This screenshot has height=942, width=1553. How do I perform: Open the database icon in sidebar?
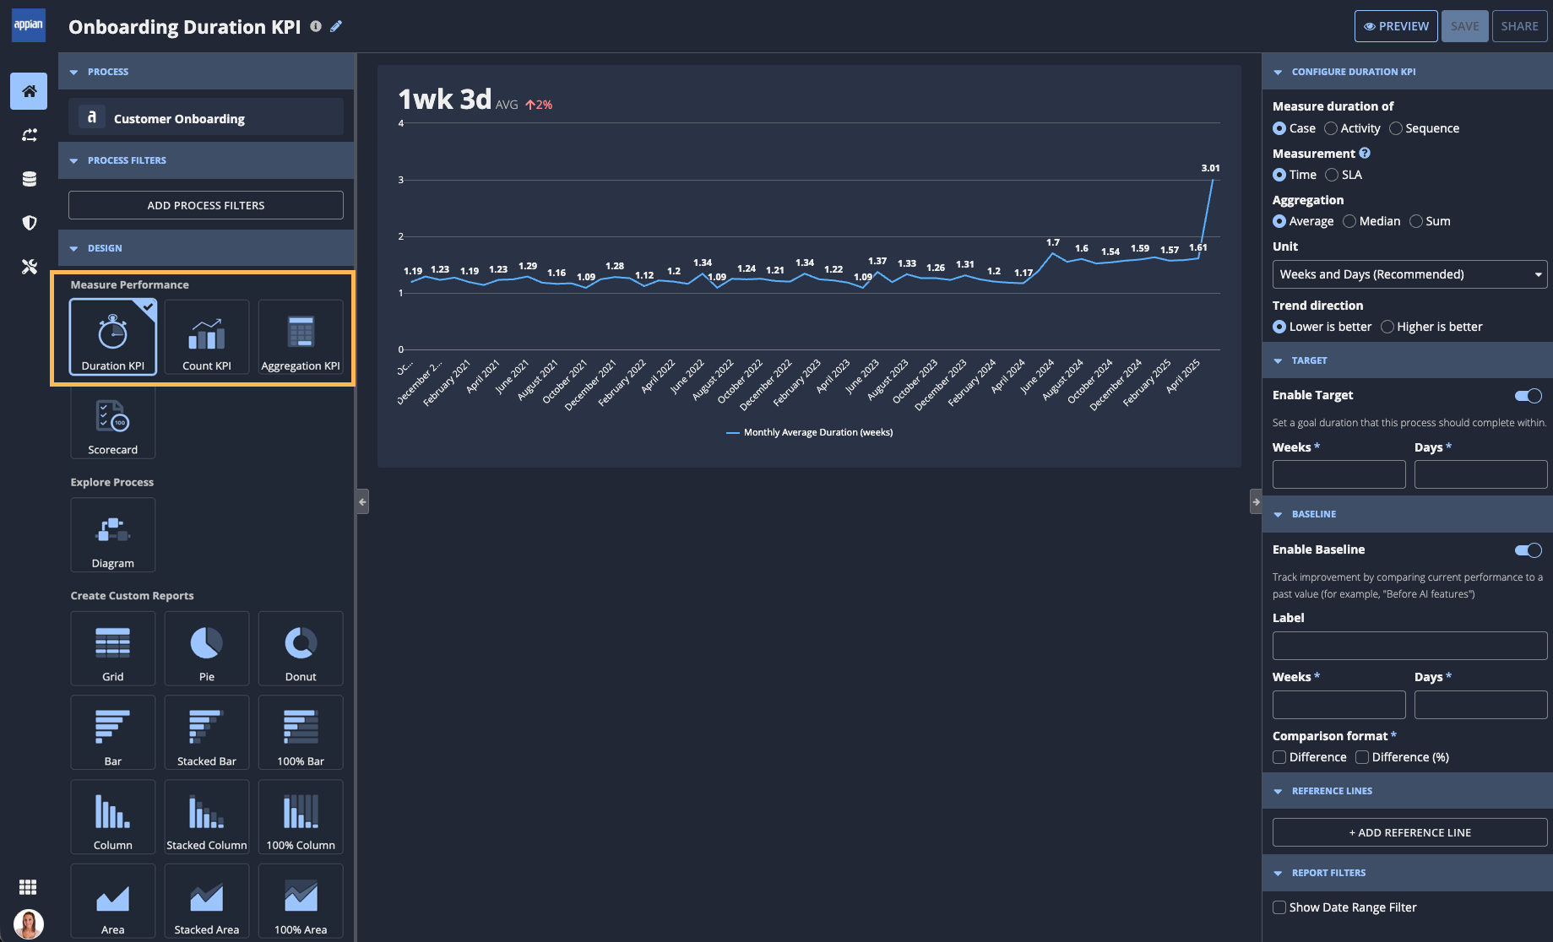coord(29,179)
